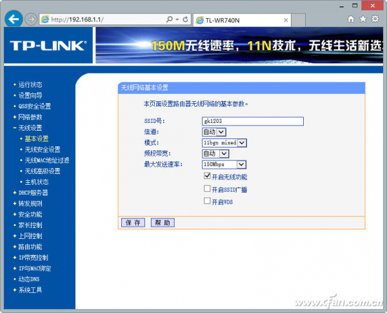Open 设置向导 menu item
The width and height of the screenshot is (387, 313).
pos(30,95)
